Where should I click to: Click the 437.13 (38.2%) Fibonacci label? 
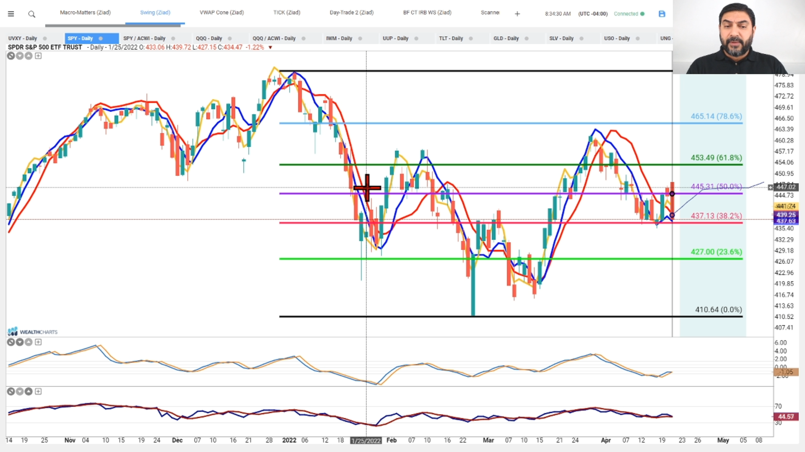(716, 216)
